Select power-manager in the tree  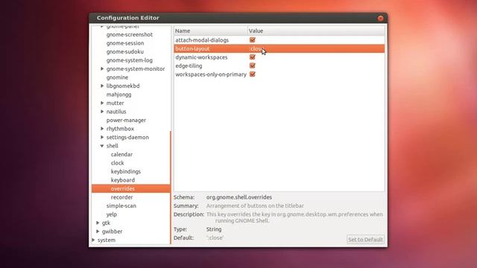[x=126, y=120]
